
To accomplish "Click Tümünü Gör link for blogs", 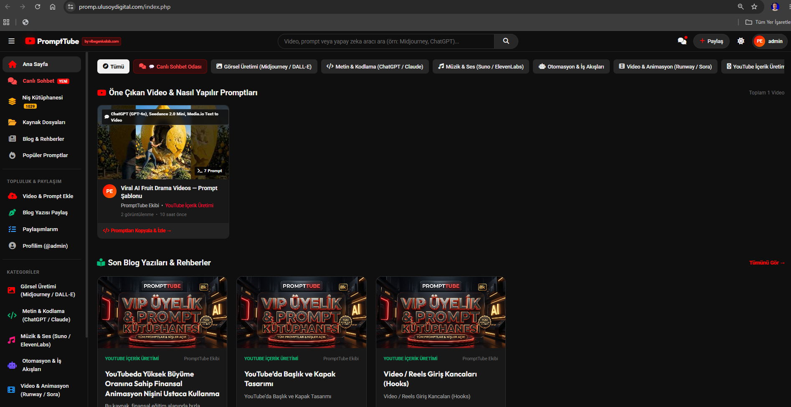I will [767, 263].
